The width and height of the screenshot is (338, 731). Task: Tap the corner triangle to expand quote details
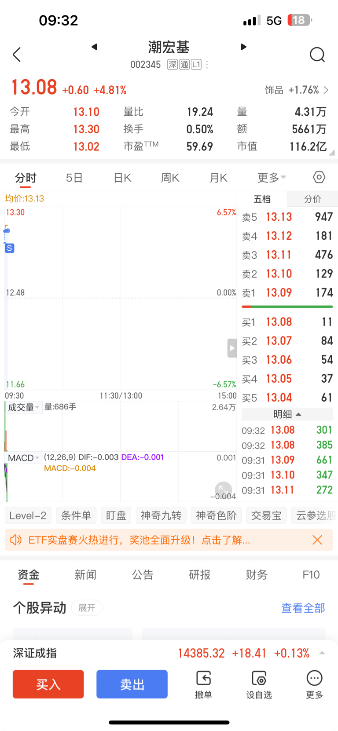pos(331,153)
